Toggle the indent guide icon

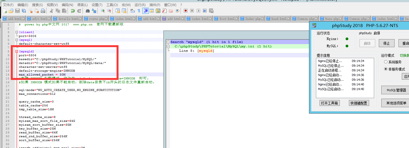pos(145,11)
